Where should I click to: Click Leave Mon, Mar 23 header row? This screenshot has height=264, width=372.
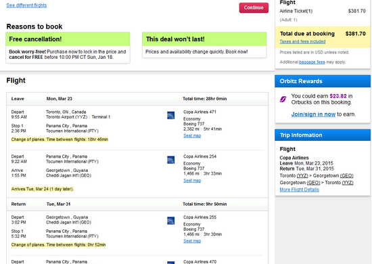[137, 99]
